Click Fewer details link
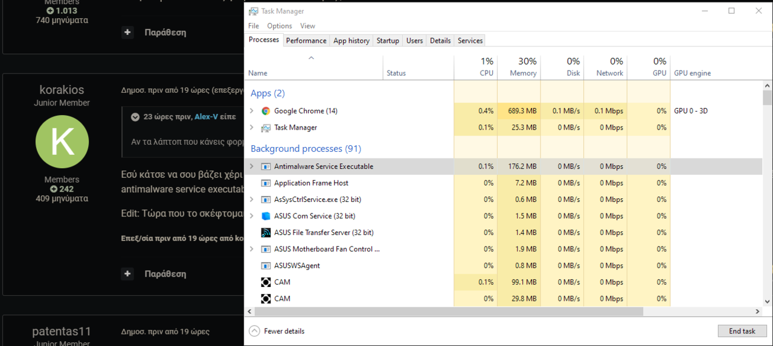 coord(284,331)
